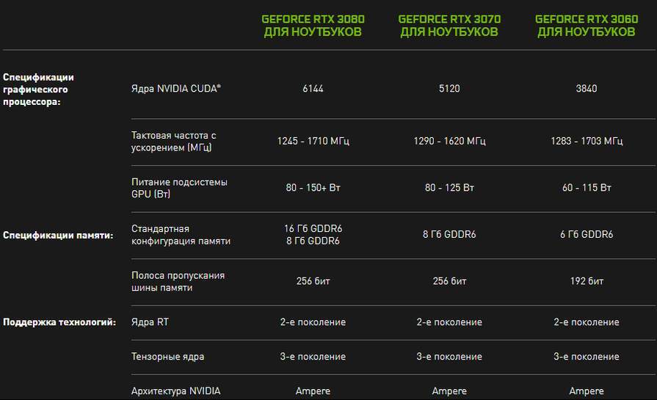Screen dimensions: 657x400
Task: Click the GeForce RTX 3070 для ноутбуков header
Action: pyautogui.click(x=449, y=26)
